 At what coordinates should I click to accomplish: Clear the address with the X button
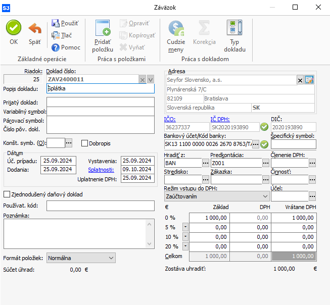tap(300, 80)
